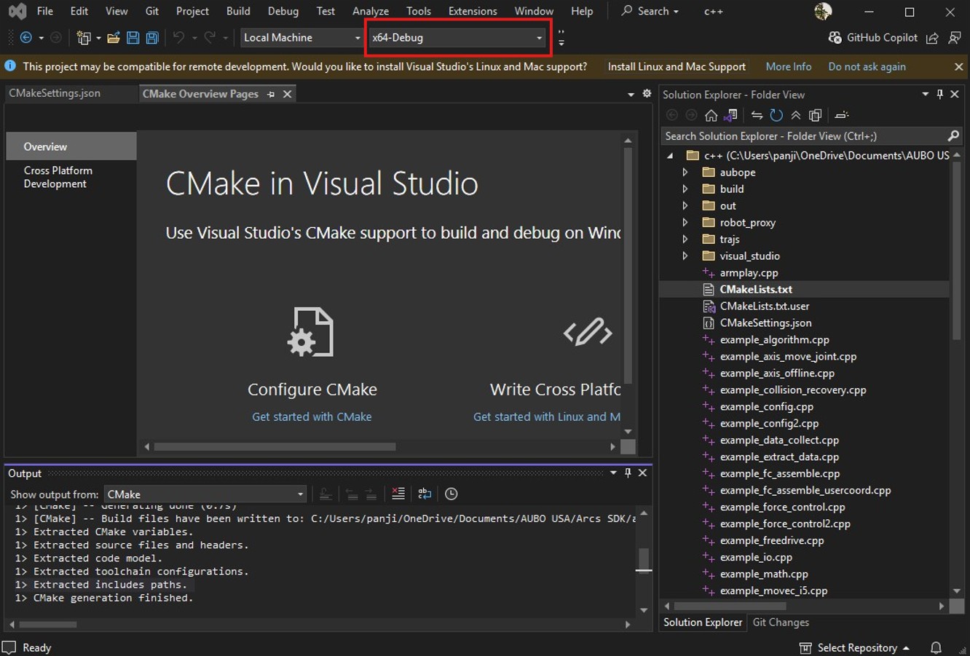Open the tab list dropdown above the editor
Viewport: 970px width, 656px height.
(631, 95)
